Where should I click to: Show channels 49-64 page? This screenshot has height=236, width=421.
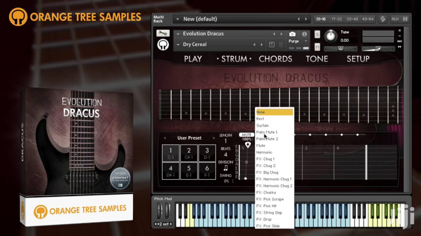(x=367, y=19)
